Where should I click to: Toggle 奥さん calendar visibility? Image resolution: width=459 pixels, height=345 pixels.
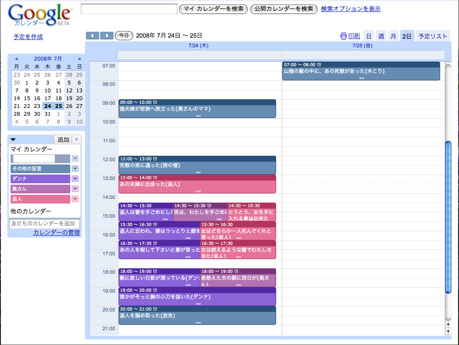[40, 189]
